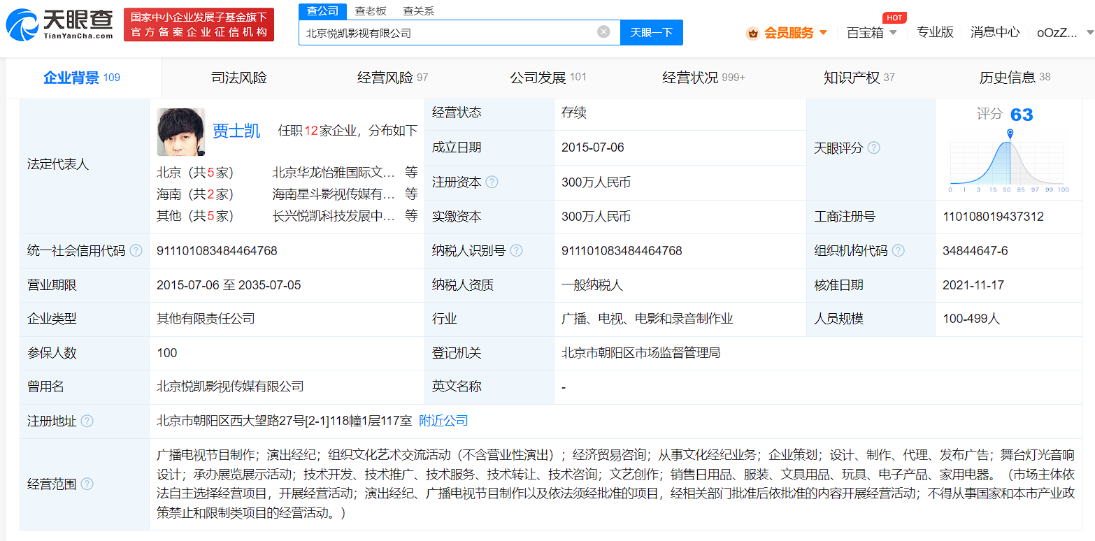1095x541 pixels.
Task: Click the help icon next to 注册资本
Action: [493, 182]
